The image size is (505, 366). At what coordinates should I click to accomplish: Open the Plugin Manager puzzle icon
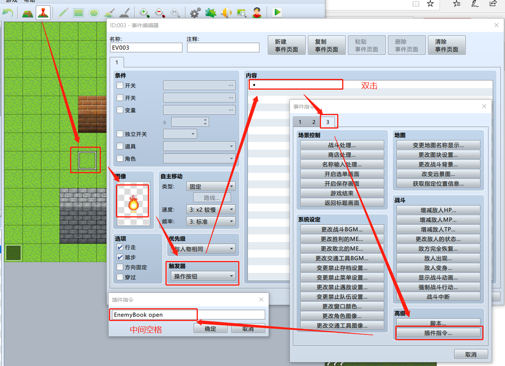point(211,12)
